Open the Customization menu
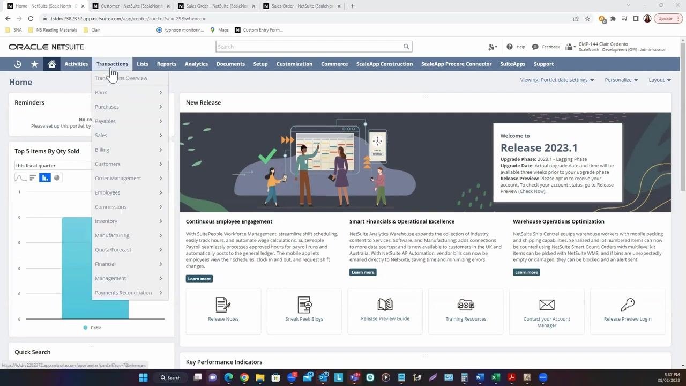Screen dimensions: 686x386 tap(294, 64)
